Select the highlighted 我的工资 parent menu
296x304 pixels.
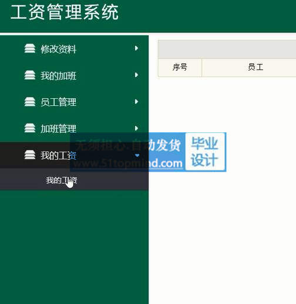74,155
